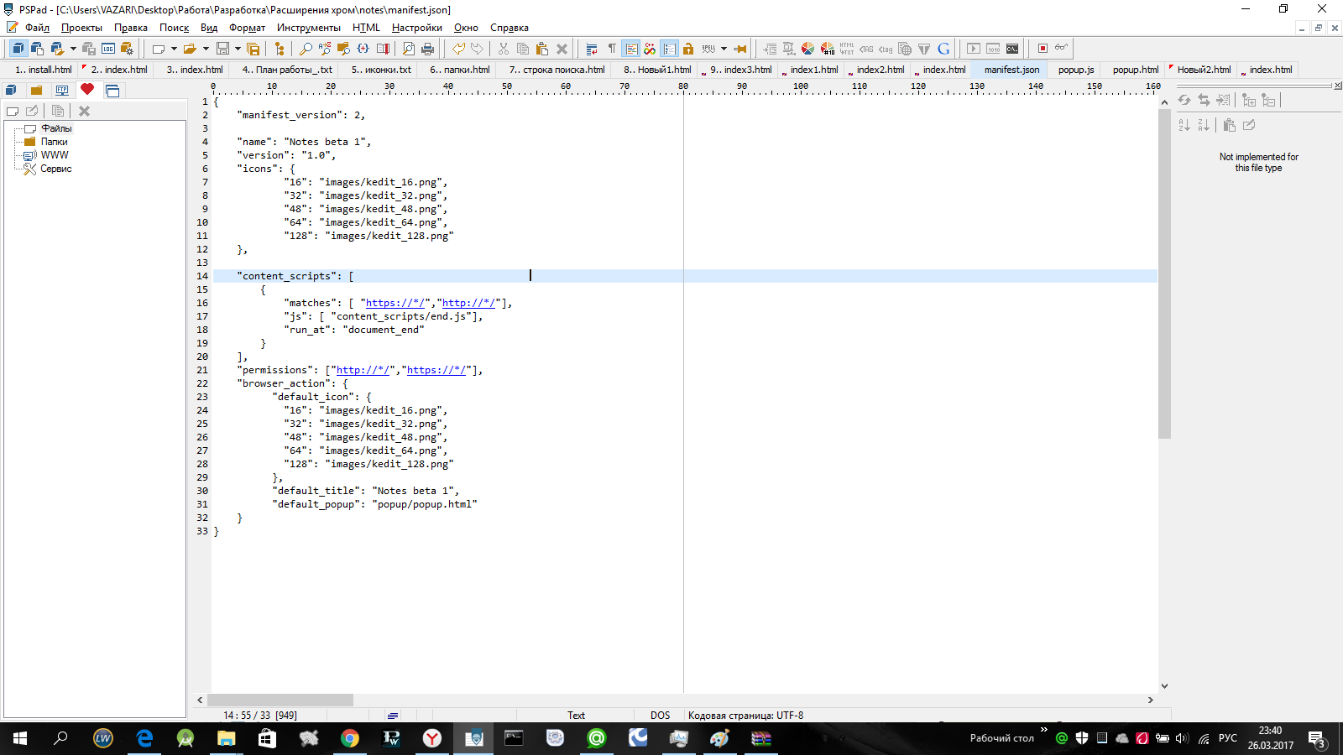Click the LOG viewer toolbar icon
This screenshot has width=1343, height=755.
108,49
